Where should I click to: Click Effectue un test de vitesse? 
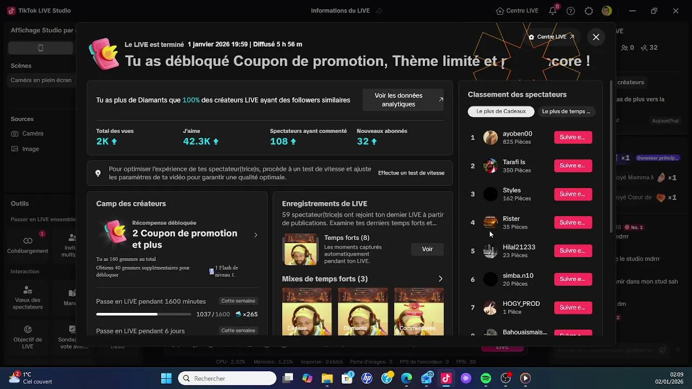tap(411, 173)
